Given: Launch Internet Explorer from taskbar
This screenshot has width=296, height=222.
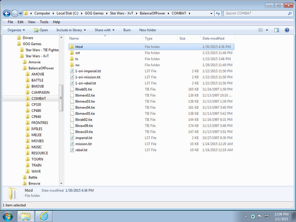Looking at the screenshot, I should pos(44,216).
